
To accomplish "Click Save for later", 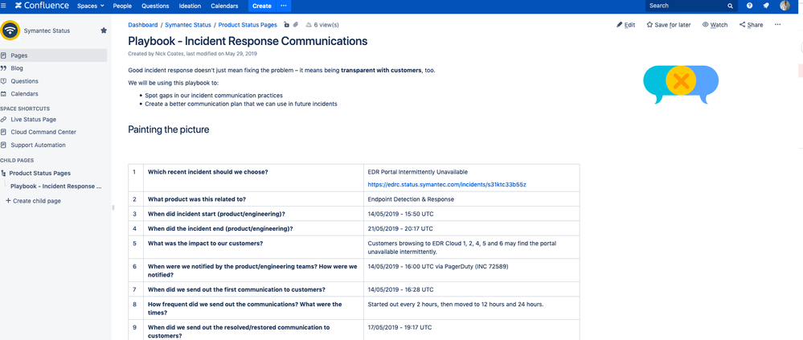I will tap(668, 25).
